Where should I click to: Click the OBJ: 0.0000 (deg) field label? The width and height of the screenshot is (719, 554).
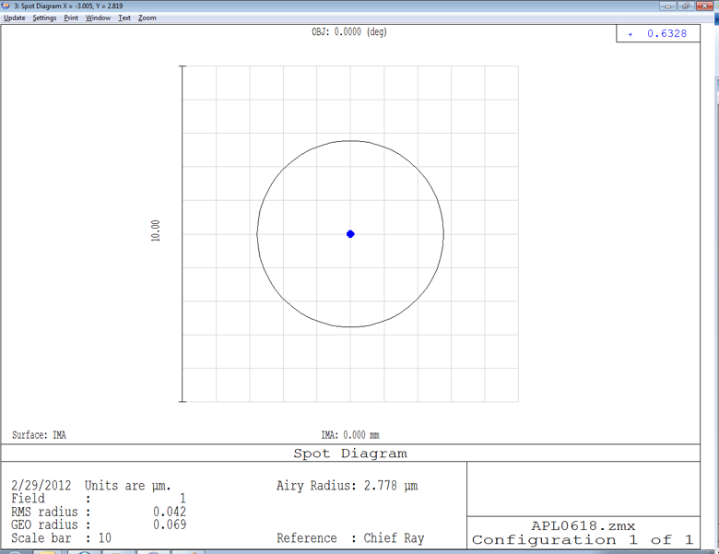click(x=349, y=32)
